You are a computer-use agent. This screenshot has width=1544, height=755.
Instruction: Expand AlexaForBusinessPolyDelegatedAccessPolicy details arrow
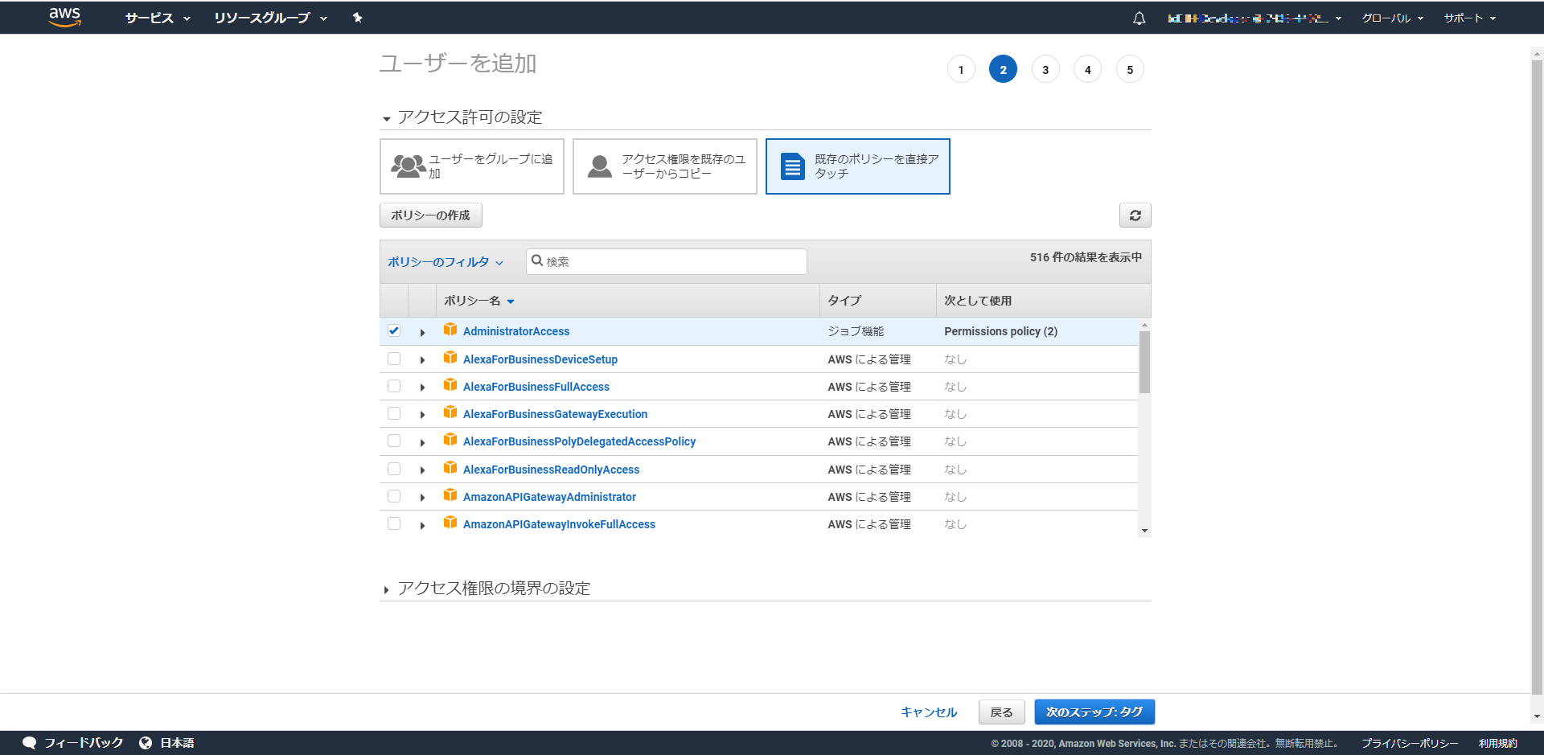pos(422,442)
